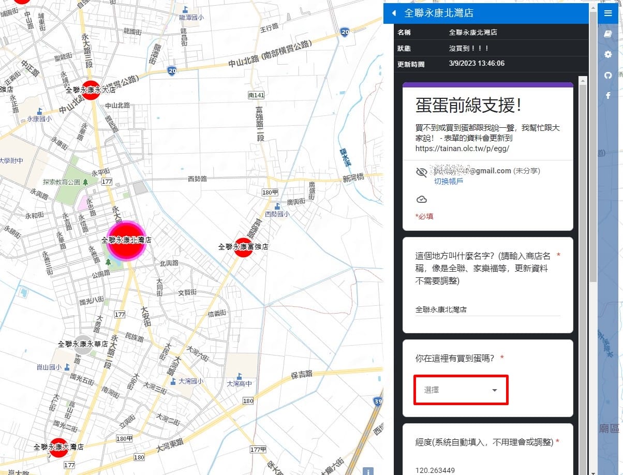Click the form title 蛋蛋前線支援!
This screenshot has width=623, height=475.
click(469, 105)
